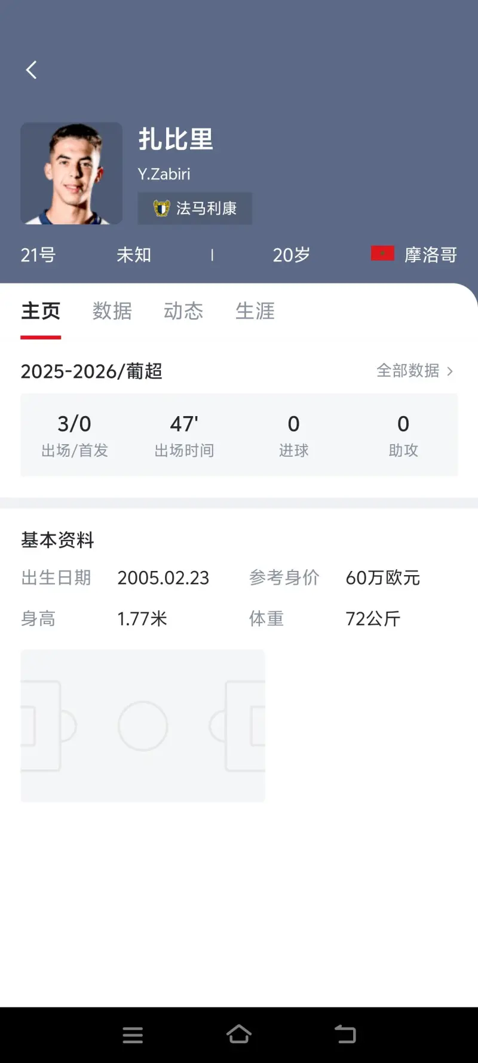Tap the back arrow icon
478x1063 pixels.
coord(32,70)
